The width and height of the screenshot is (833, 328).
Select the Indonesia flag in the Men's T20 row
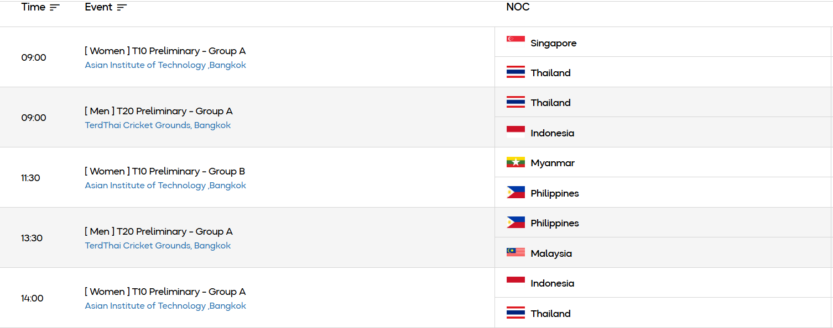pyautogui.click(x=514, y=131)
